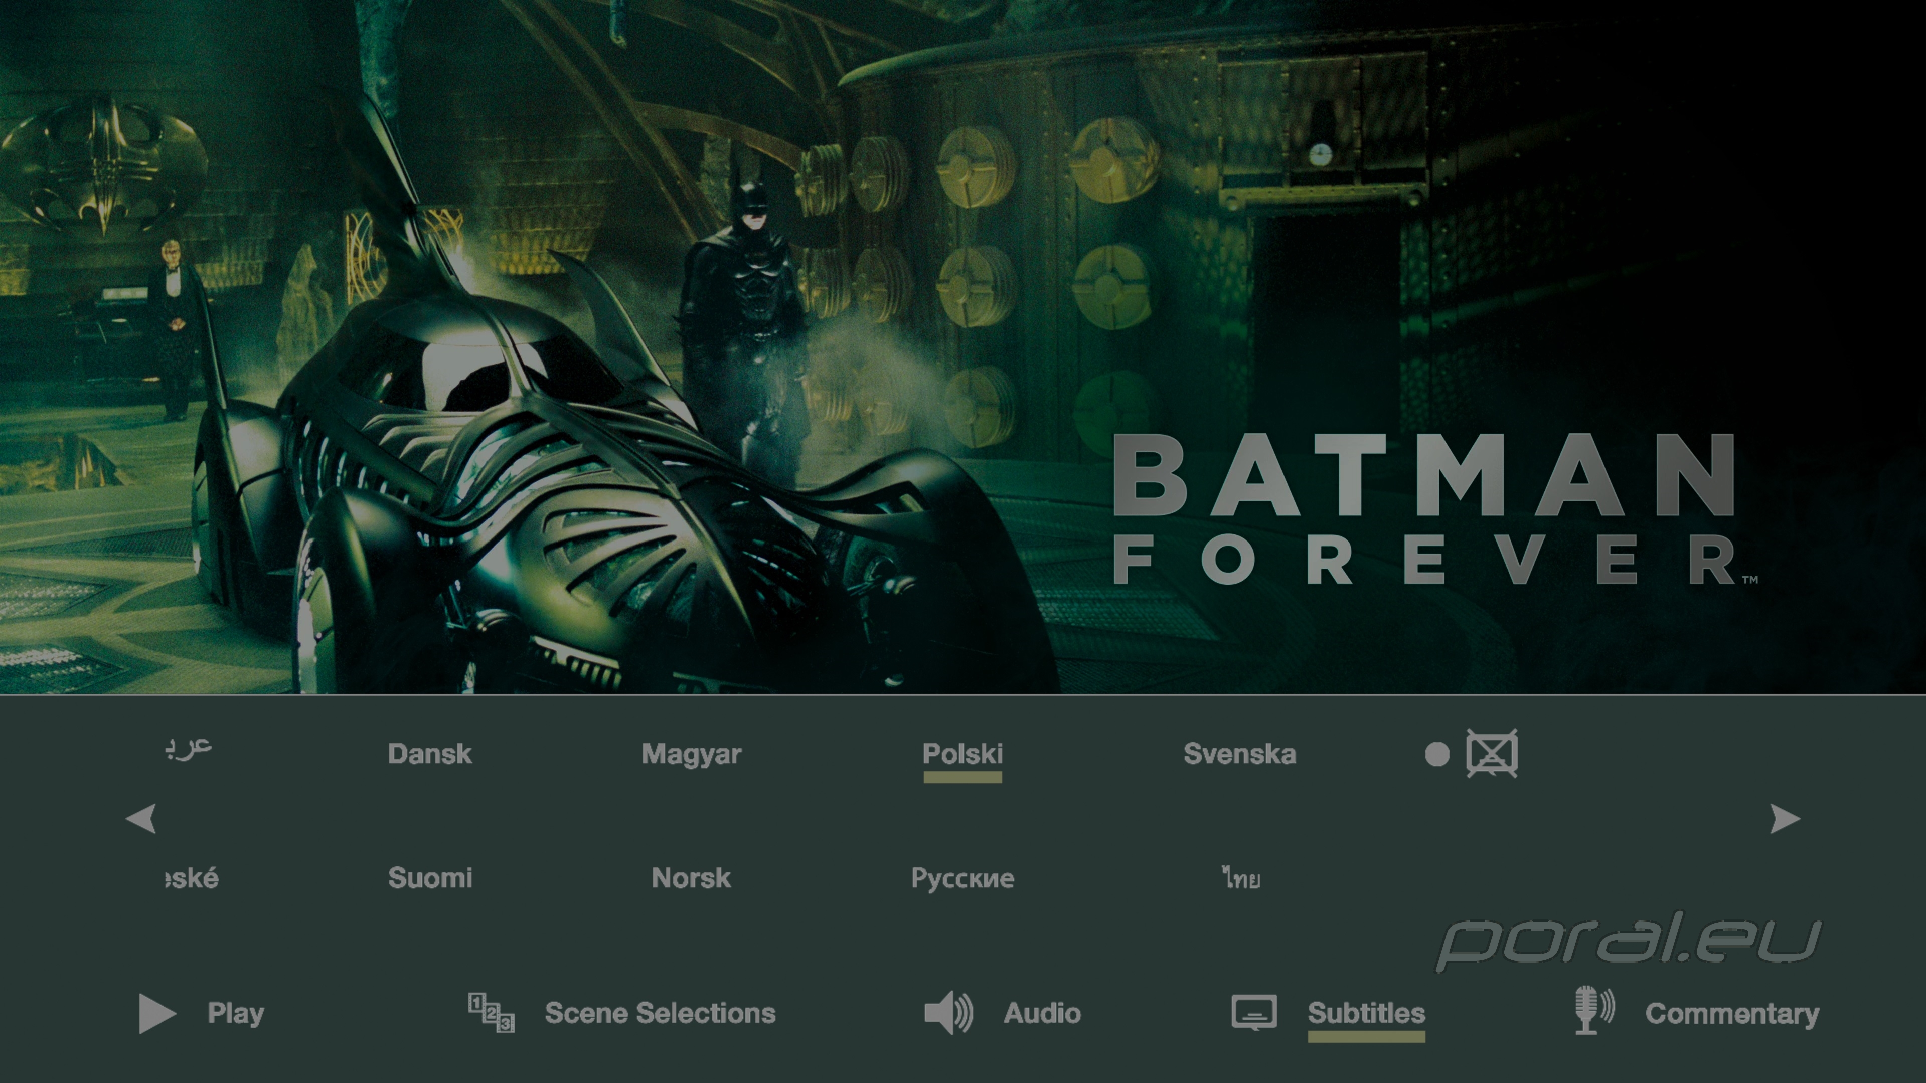This screenshot has width=1926, height=1083.
Task: Open the Audio menu
Action: [x=1042, y=1013]
